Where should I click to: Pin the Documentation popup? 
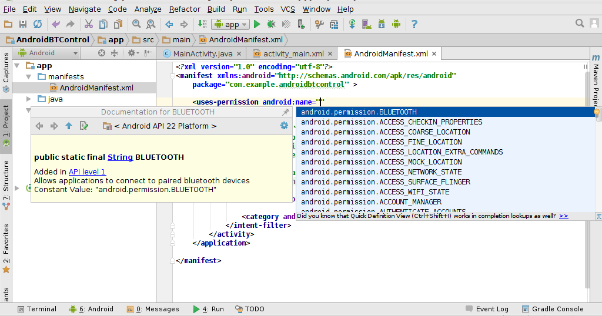point(286,112)
